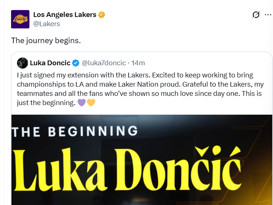
Task: Open the Lakers profile avatar
Action: pos(20,19)
